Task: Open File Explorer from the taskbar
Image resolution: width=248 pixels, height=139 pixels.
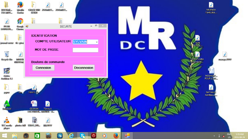Action: point(15,136)
